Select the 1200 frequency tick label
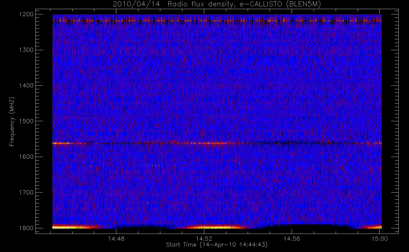Viewport: 409px width, 252px height. click(27, 14)
